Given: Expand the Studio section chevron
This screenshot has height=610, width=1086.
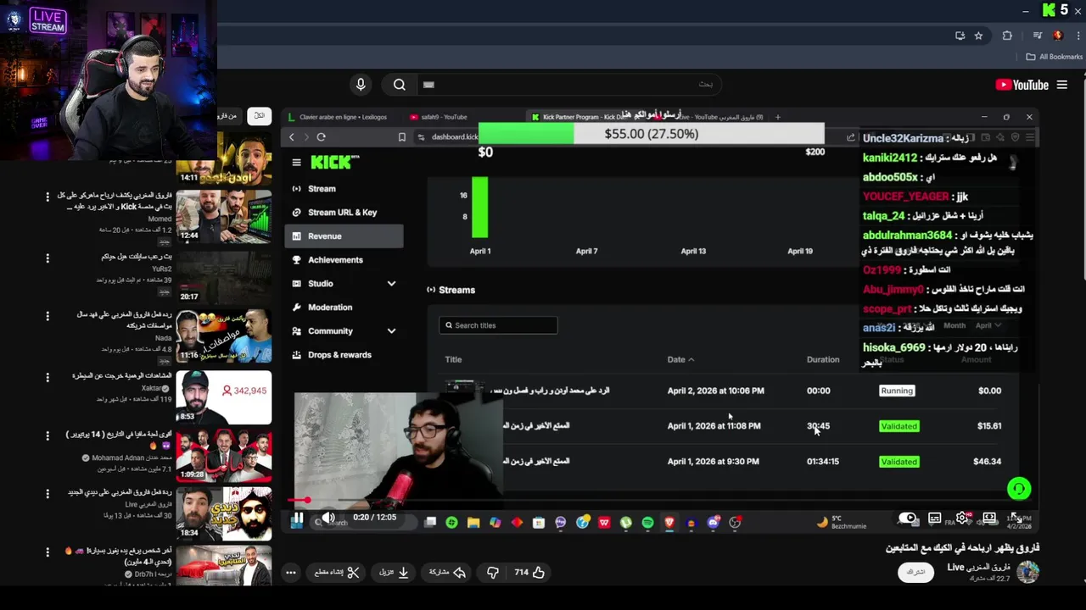Looking at the screenshot, I should (x=391, y=284).
